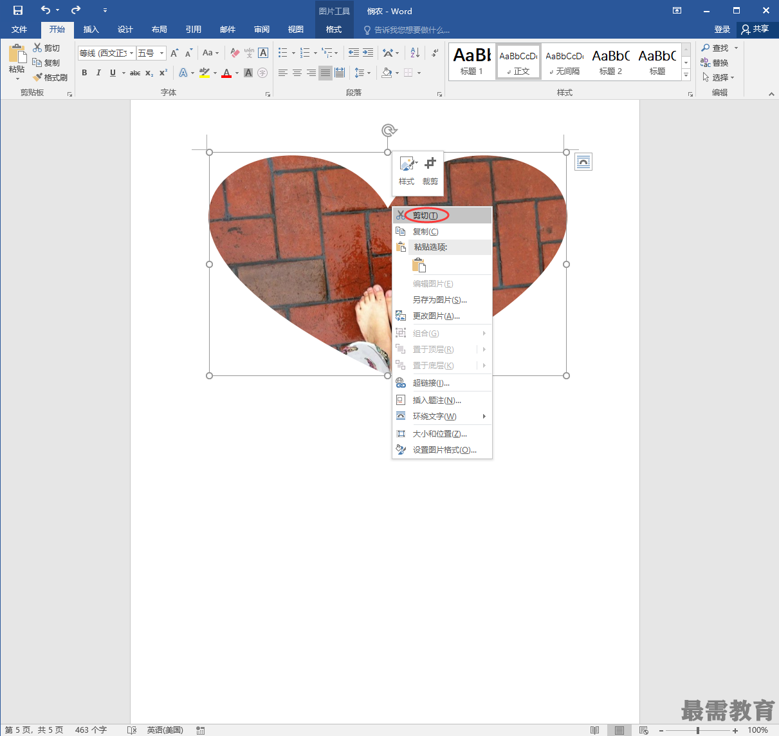This screenshot has height=736, width=779.
Task: Clear all formatting eraser icon
Action: 235,53
